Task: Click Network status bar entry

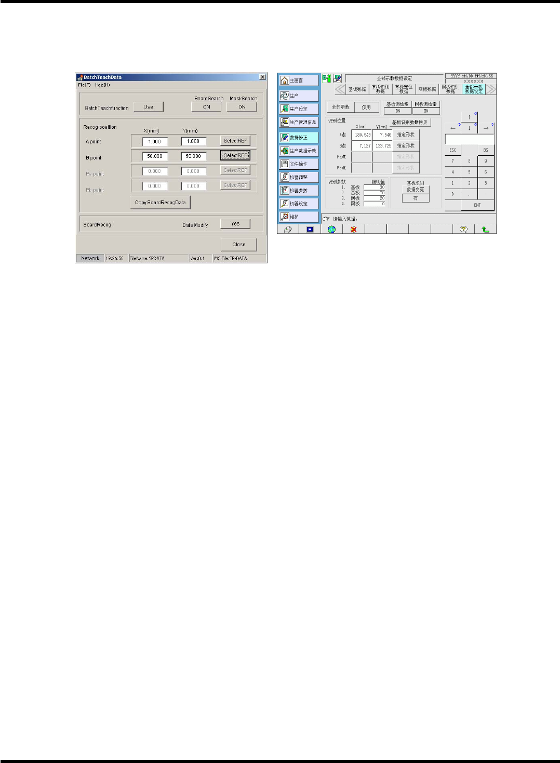Action: [x=90, y=258]
